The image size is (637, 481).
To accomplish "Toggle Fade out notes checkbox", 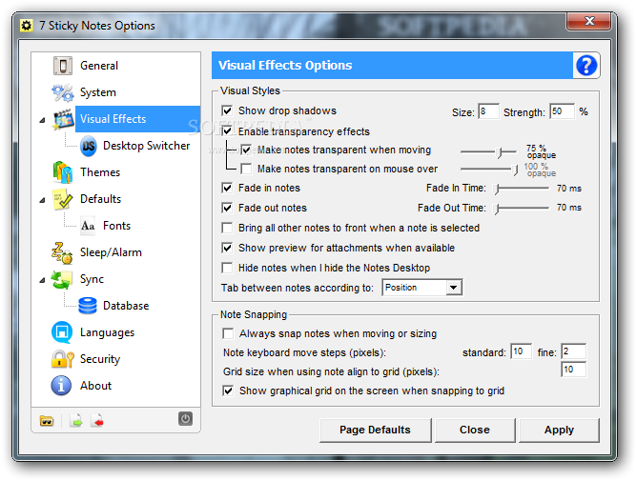I will [x=227, y=208].
